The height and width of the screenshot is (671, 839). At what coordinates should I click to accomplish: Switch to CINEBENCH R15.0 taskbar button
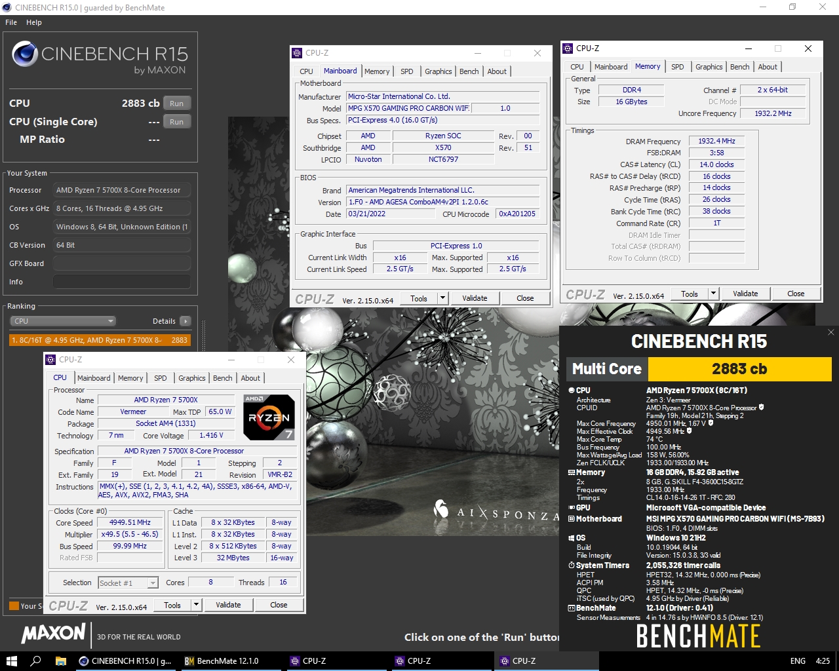tap(125, 661)
